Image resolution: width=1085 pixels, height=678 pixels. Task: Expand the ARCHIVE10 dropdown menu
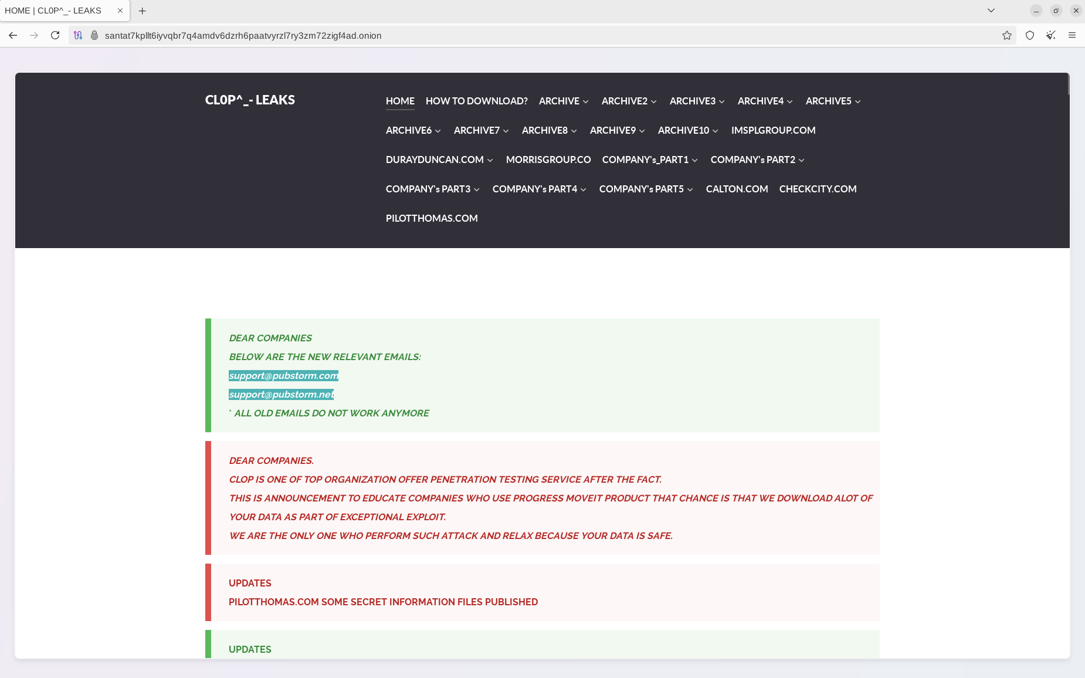687,130
